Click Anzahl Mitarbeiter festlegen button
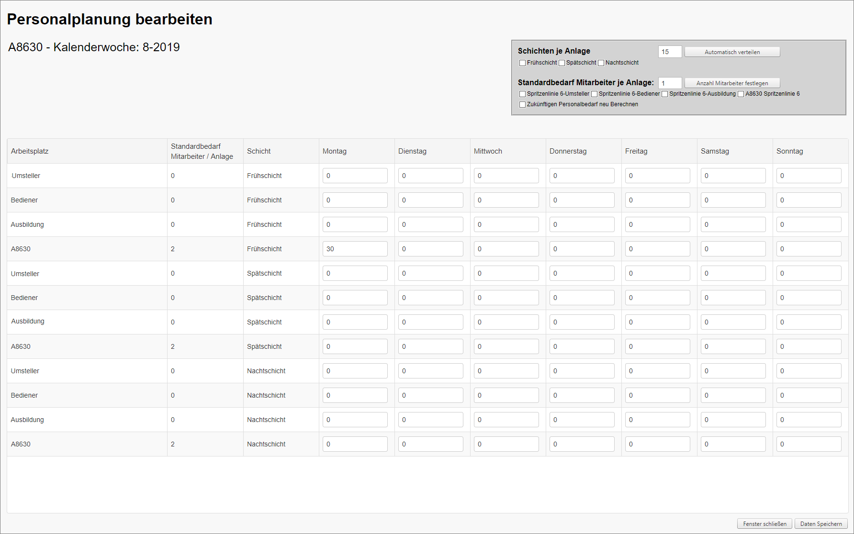The width and height of the screenshot is (854, 534). click(732, 83)
